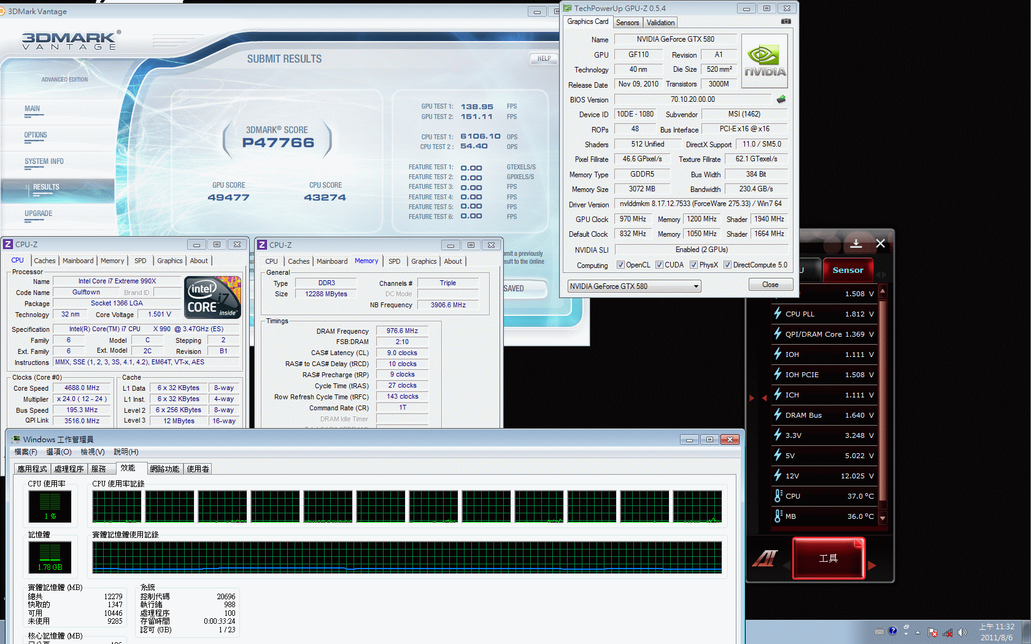Click the lightning icon beside CPU PLL
1031x644 pixels.
[778, 313]
